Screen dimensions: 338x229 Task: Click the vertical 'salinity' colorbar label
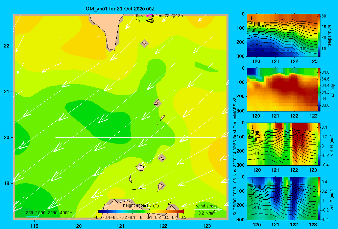pos(333,90)
